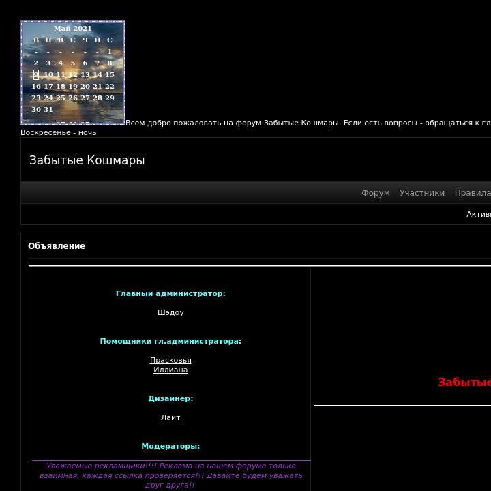Select day 31 in May calendar
Screen dimensions: 491x491
click(48, 109)
